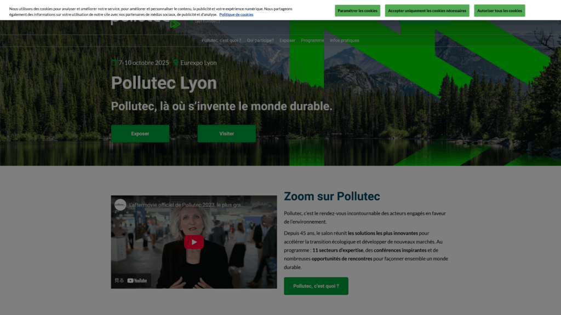This screenshot has height=315, width=561.
Task: Click the calendar icon beside 7-10 octobre 2025
Action: point(114,62)
